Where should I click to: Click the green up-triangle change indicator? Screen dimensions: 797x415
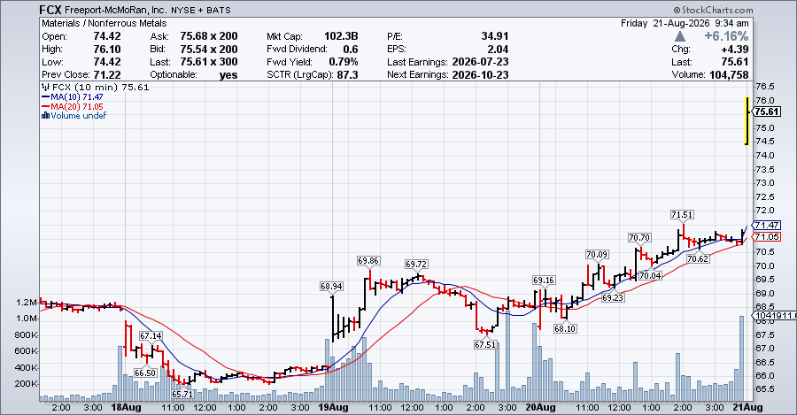point(680,36)
